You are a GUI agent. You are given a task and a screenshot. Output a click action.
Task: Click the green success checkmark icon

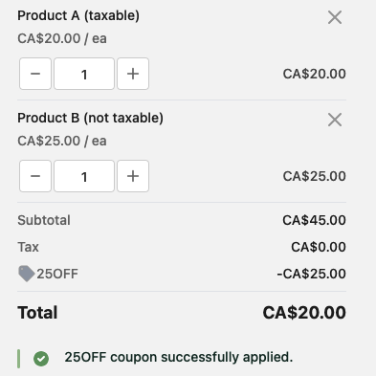(41, 359)
